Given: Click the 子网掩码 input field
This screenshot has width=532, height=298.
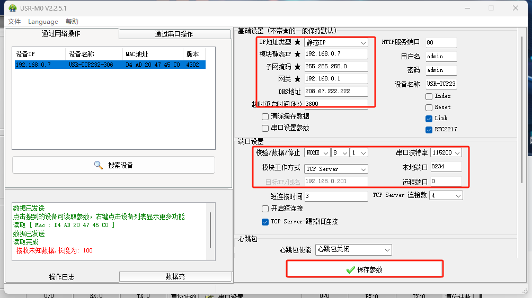Looking at the screenshot, I should tap(336, 67).
